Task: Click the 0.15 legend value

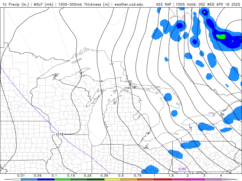Action: [71, 176]
